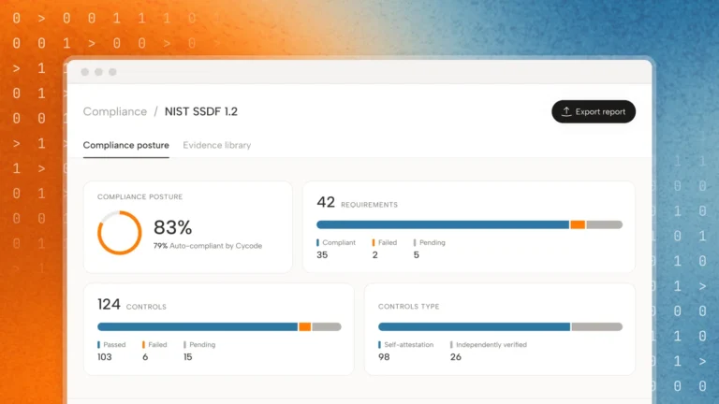Click the Failed controls count 6

(145, 357)
